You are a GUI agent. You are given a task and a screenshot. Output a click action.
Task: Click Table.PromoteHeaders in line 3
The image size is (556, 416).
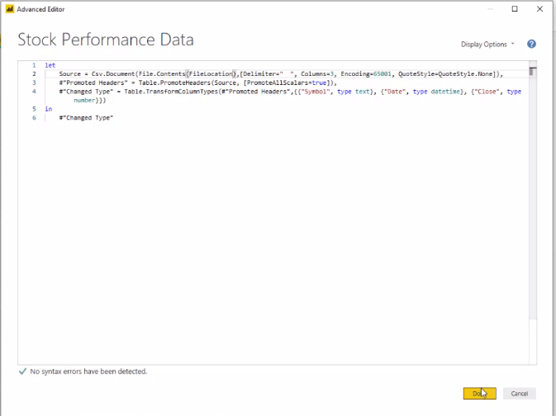pos(174,83)
